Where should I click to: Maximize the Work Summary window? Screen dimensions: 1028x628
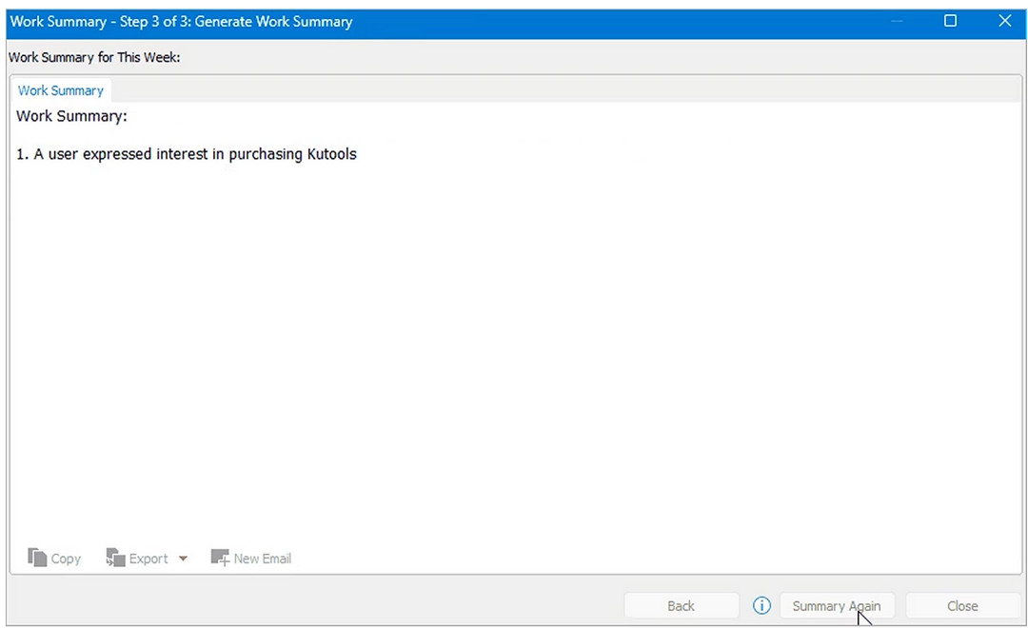coord(950,20)
